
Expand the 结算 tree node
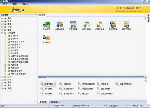click(x=2, y=77)
